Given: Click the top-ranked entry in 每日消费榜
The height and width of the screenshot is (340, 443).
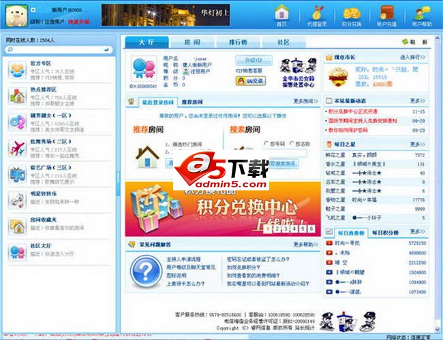Looking at the screenshot, I should pos(376,243).
